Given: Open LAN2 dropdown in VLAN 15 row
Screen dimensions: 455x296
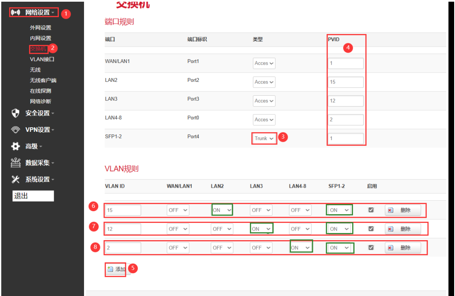Looking at the screenshot, I should click(222, 210).
